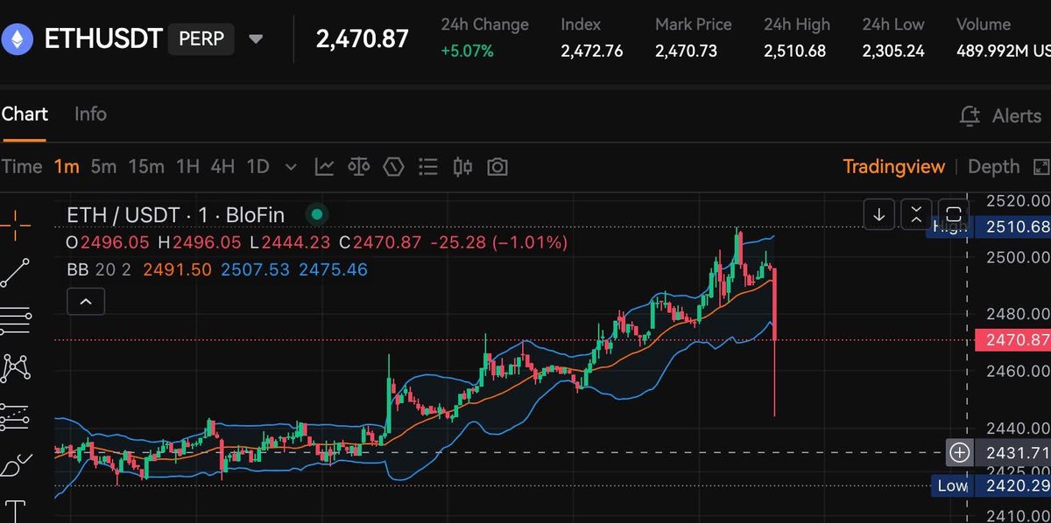The width and height of the screenshot is (1051, 523).
Task: Click the Mark Price value 2,470.73
Action: [x=686, y=52]
